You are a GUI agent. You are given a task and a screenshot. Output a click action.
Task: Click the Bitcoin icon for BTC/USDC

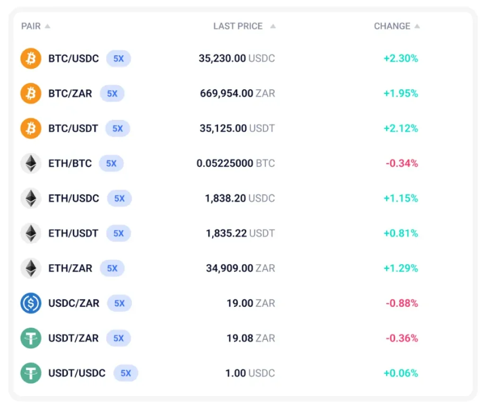31,58
